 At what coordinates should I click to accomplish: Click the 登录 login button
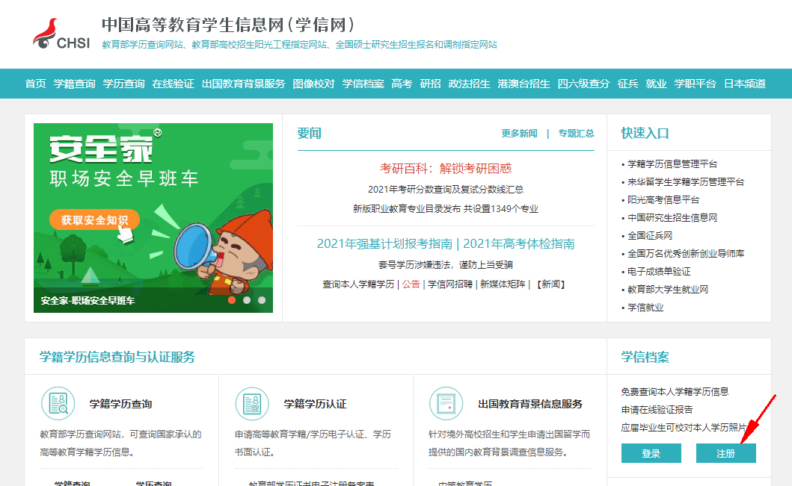pyautogui.click(x=651, y=453)
